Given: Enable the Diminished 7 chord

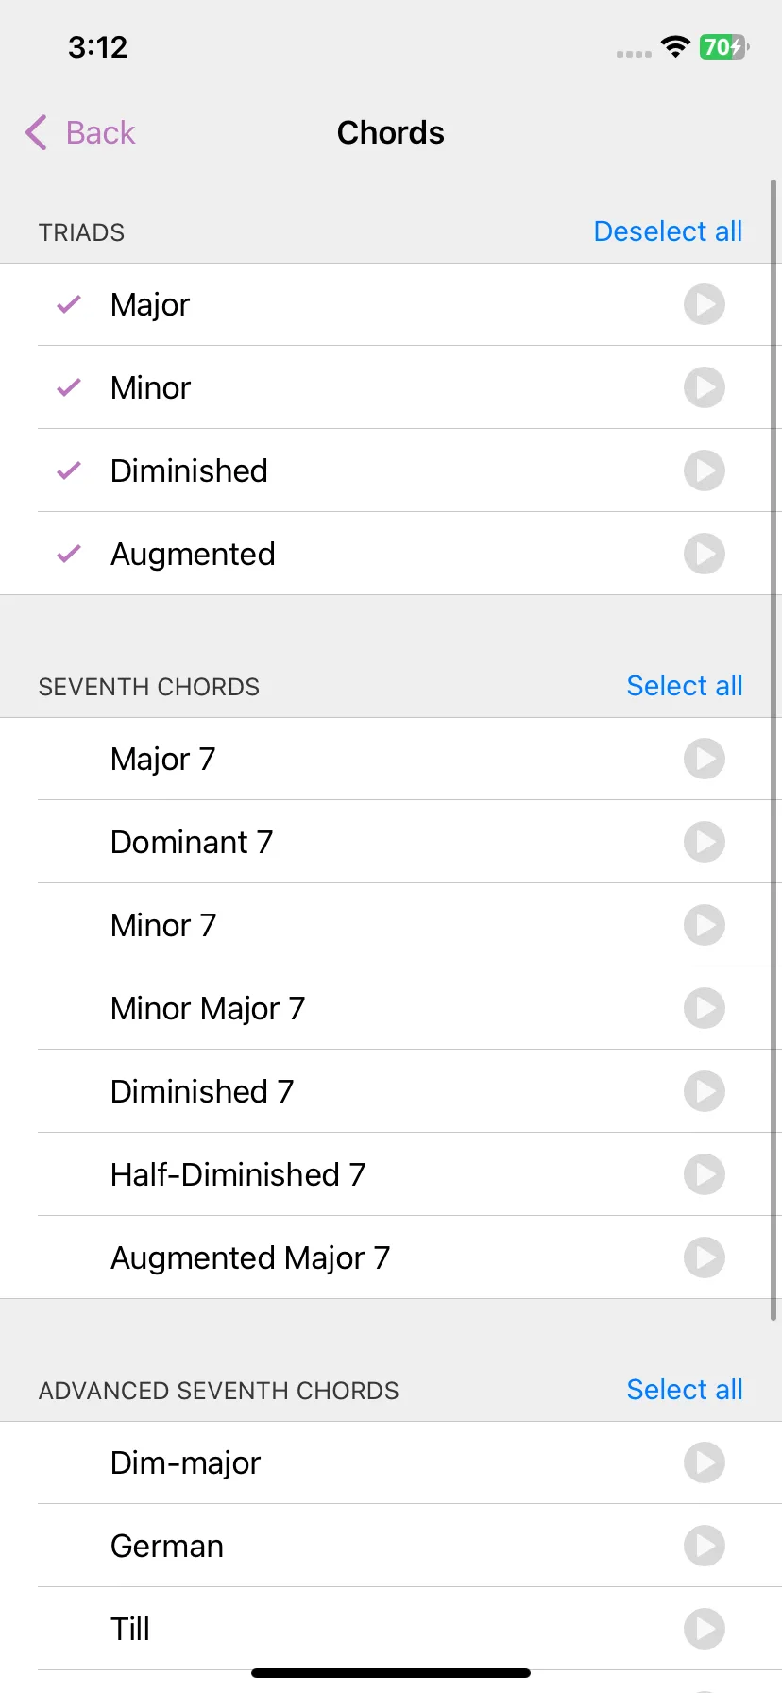Looking at the screenshot, I should coord(391,1091).
